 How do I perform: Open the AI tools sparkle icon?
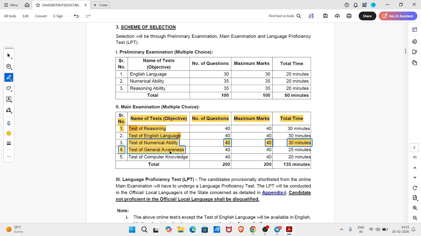point(311,16)
